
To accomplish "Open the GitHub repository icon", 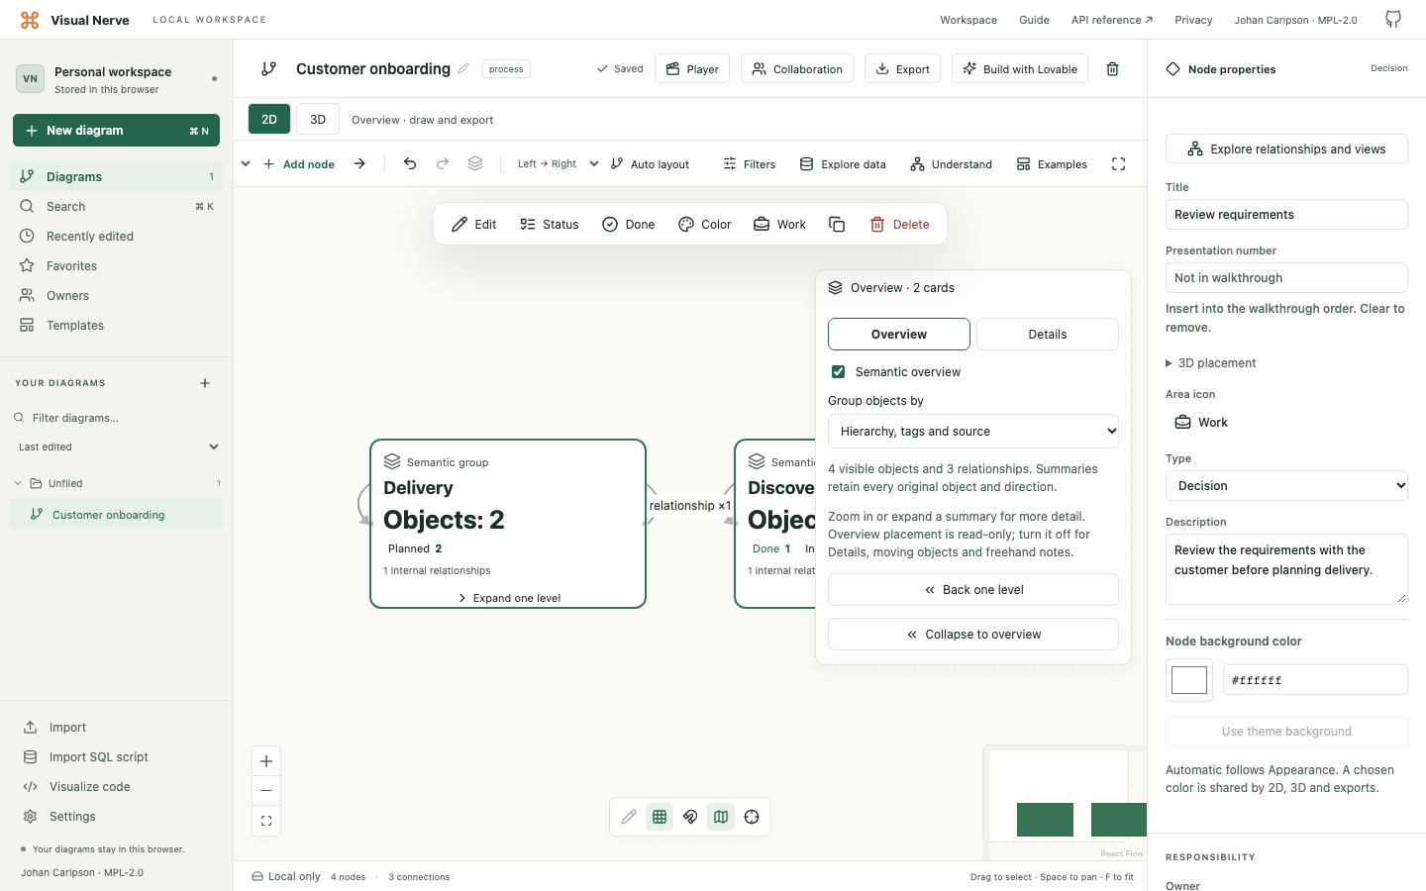I will click(x=1393, y=20).
